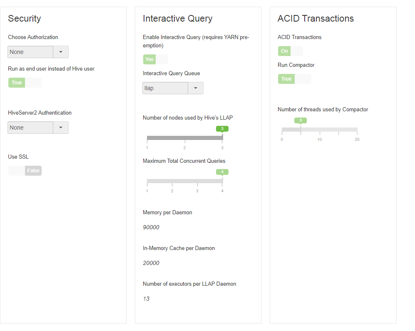The width and height of the screenshot is (415, 331).
Task: Toggle Run as end user switch
Action: (x=25, y=83)
